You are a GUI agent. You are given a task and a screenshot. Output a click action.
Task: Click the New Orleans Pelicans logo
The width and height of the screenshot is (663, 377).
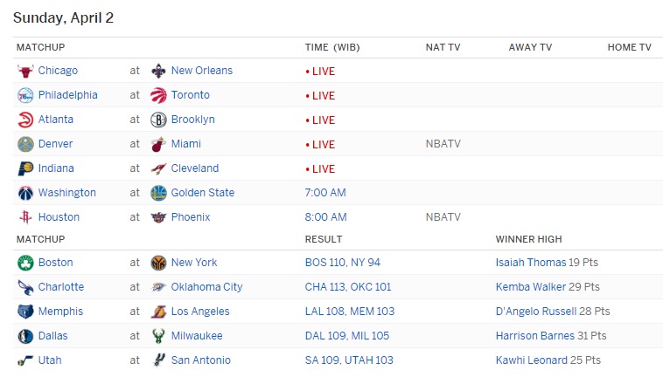[x=158, y=71]
